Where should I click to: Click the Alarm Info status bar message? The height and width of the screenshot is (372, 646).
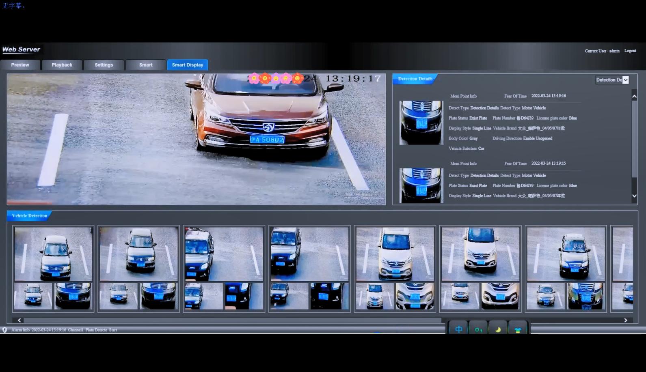click(64, 330)
